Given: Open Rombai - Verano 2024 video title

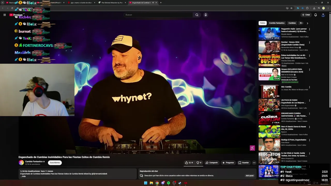Looking at the screenshot, I should pos(293,43).
